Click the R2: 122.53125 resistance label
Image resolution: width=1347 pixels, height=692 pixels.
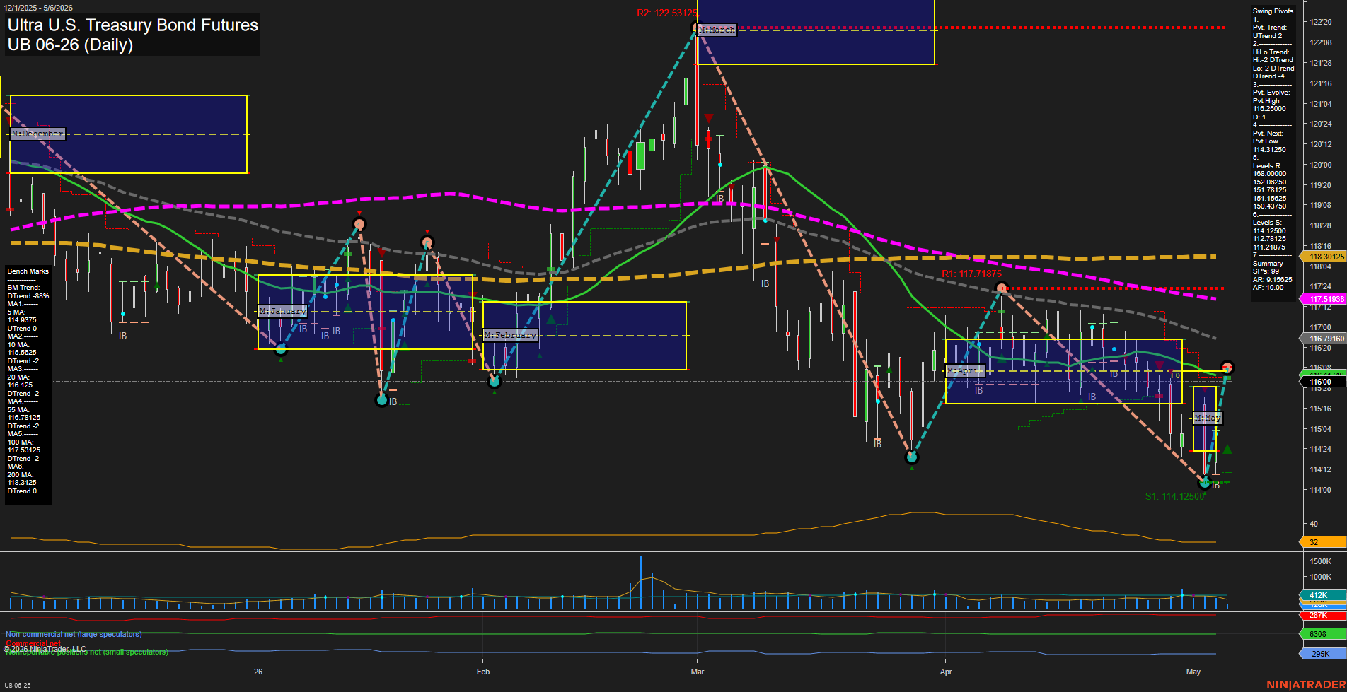click(666, 13)
